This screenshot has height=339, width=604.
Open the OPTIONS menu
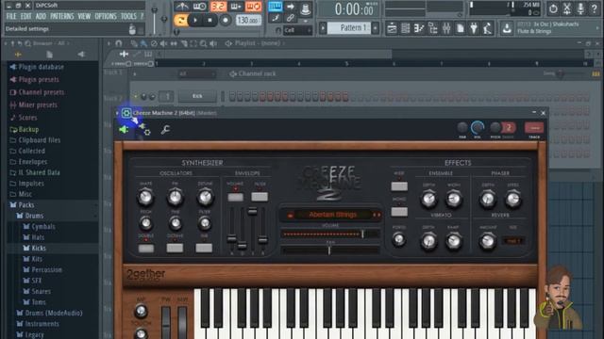click(x=105, y=16)
